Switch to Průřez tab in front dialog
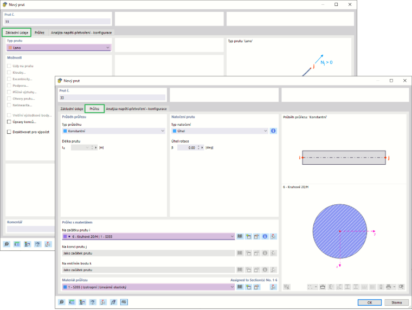Viewport: 412px width, 310px height. pos(94,108)
